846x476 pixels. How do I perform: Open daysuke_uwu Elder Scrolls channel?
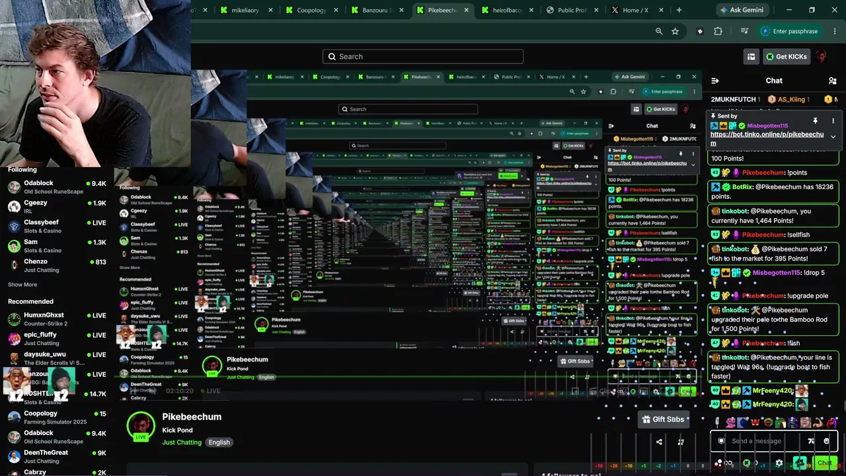(57, 358)
